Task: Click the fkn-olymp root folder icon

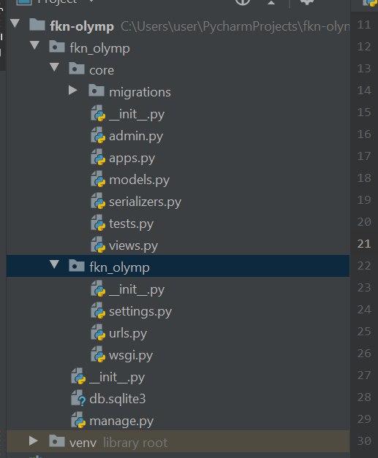Action: [37, 24]
